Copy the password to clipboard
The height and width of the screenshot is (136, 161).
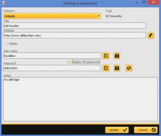pos(106,68)
